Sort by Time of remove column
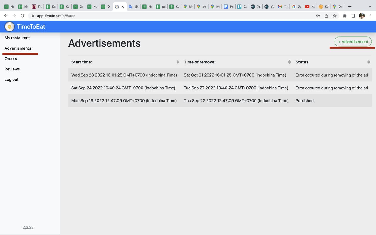The height and width of the screenshot is (235, 376). pyautogui.click(x=289, y=62)
